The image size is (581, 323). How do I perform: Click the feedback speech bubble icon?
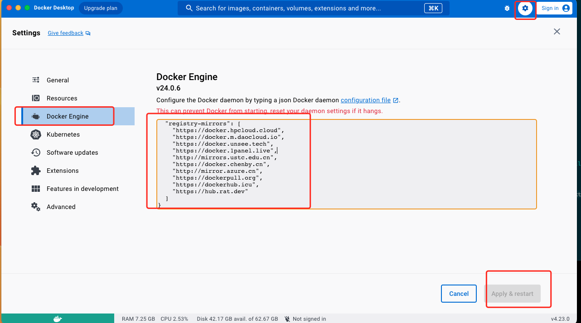click(88, 33)
